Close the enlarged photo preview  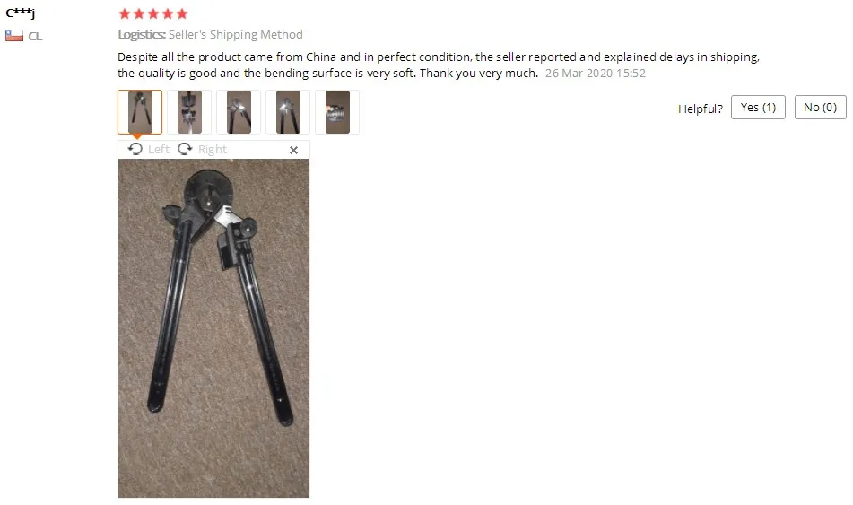click(294, 150)
